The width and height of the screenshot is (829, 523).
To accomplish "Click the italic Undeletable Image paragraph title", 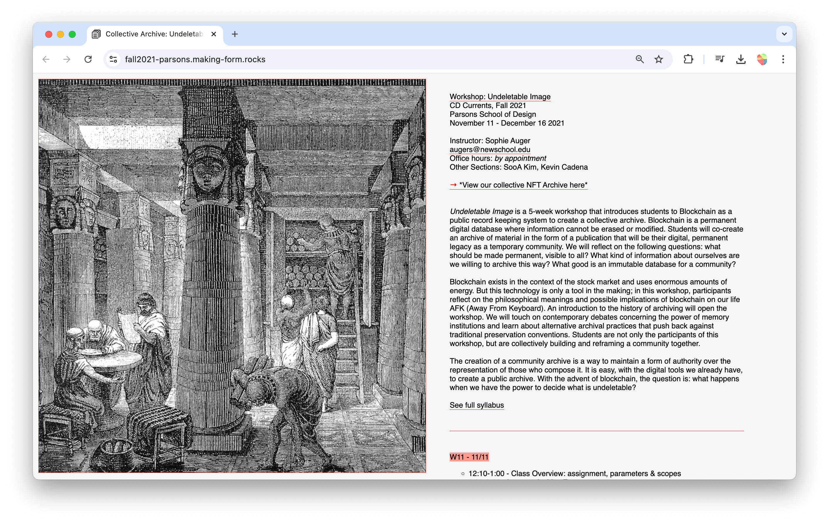I will click(481, 211).
